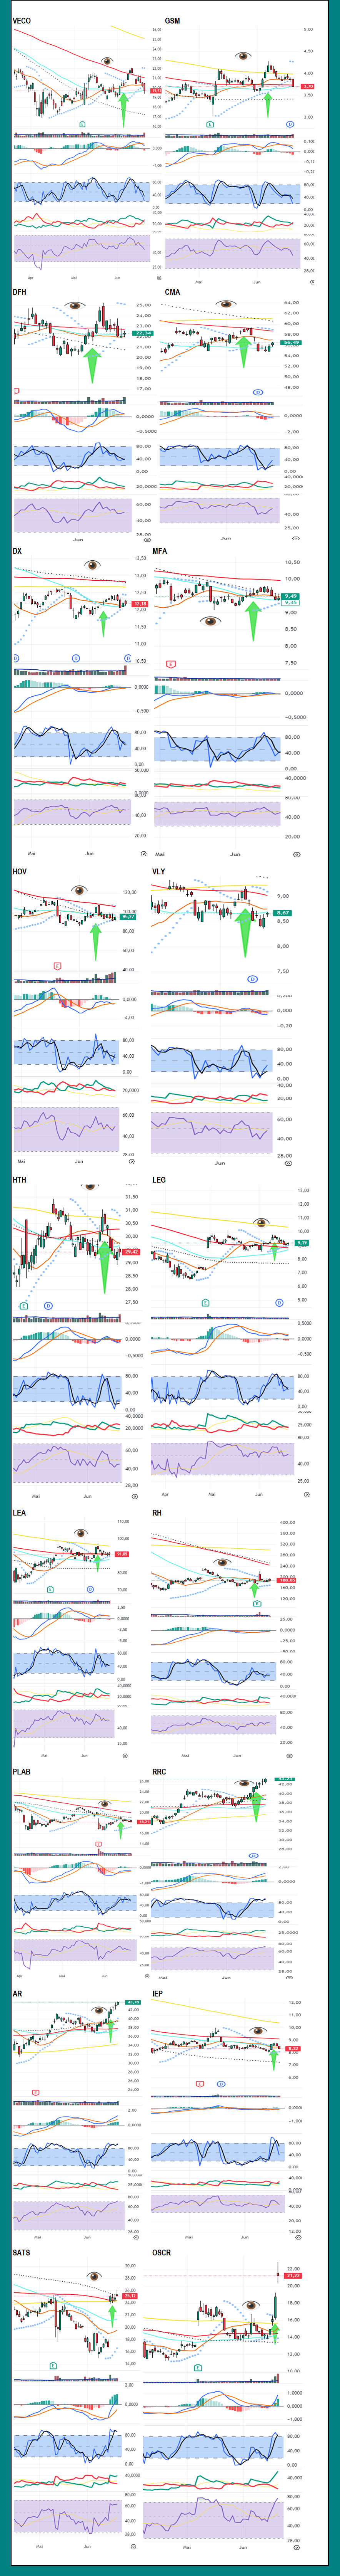Viewport: 340px width, 2576px height.
Task: Open time axis settings gear on GSM chart
Action: [312, 282]
